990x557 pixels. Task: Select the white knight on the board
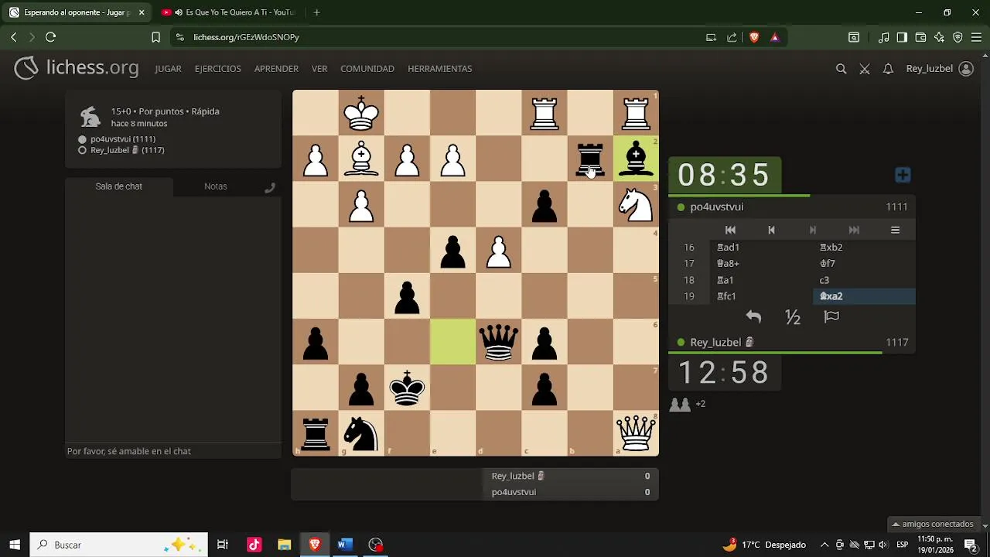click(636, 204)
